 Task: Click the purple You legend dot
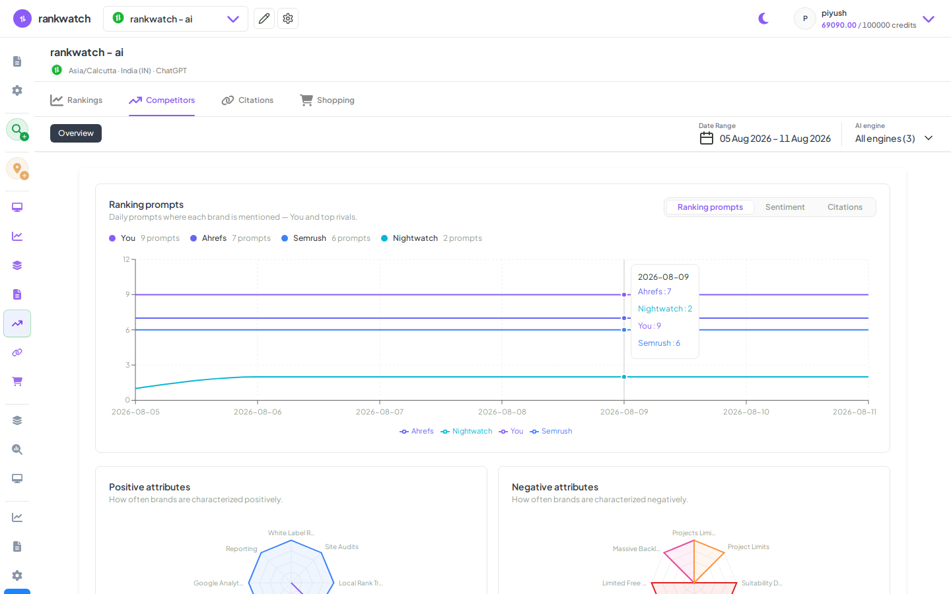pos(112,238)
